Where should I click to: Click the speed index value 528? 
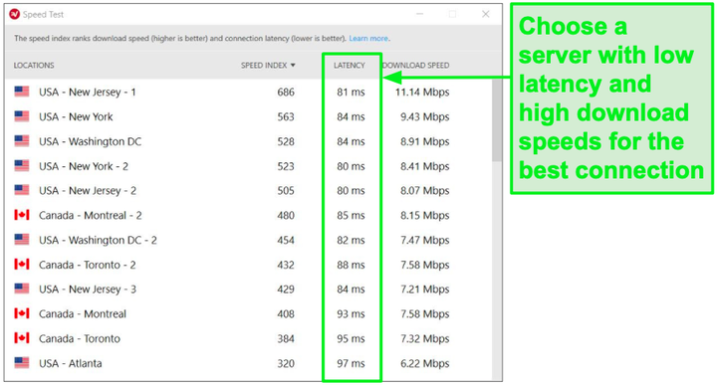pyautogui.click(x=286, y=141)
